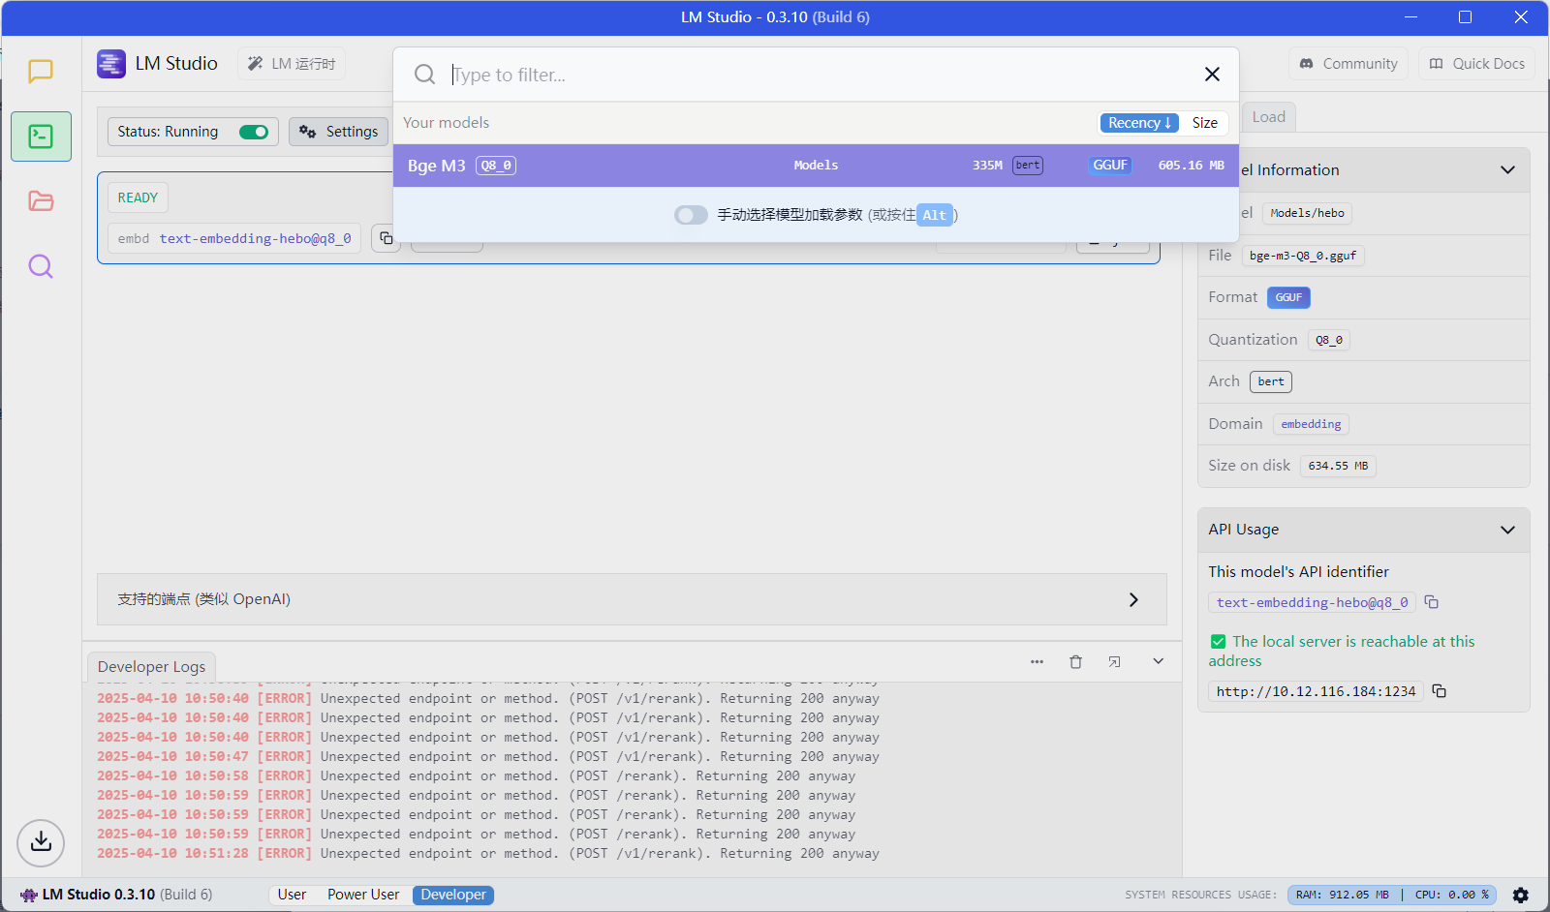Screen dimensions: 1550x912
Task: Click the search magnifier in the model filter
Action: point(424,75)
